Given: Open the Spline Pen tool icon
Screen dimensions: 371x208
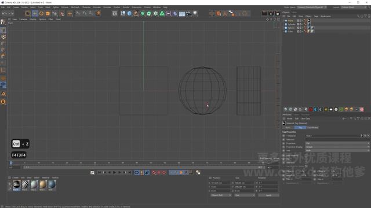Looking at the screenshot, I should pos(136,13).
